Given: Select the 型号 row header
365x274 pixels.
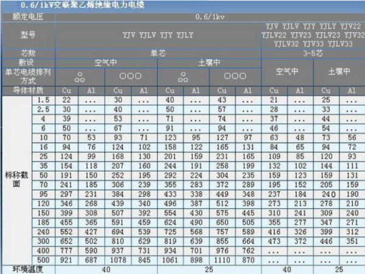Looking at the screenshot, I should tap(28, 35).
